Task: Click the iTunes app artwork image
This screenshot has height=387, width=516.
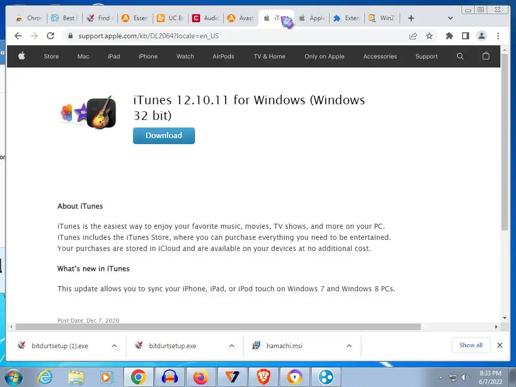Action: [89, 112]
